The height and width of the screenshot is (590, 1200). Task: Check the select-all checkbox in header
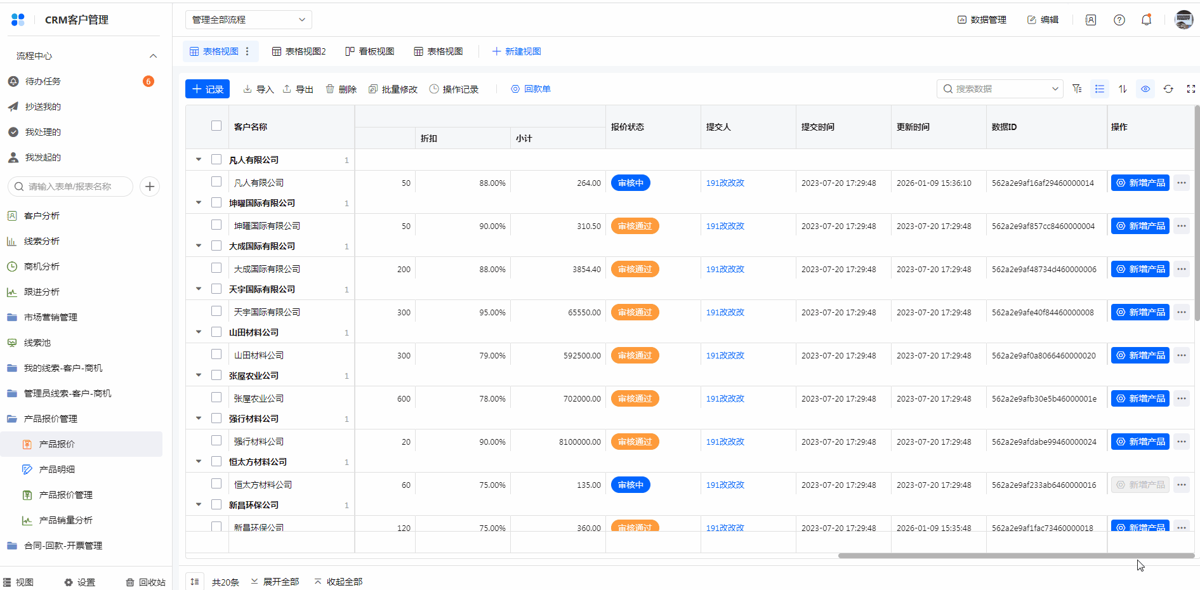tap(216, 126)
